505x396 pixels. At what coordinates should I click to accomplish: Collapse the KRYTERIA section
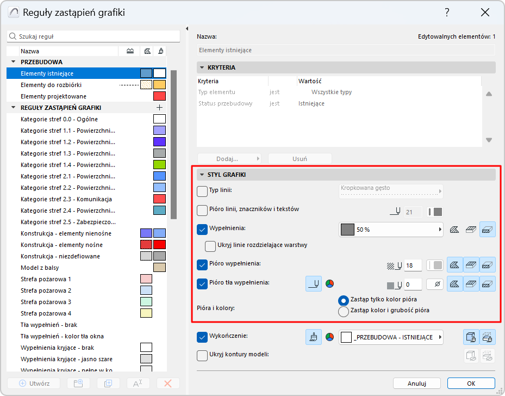tap(202, 67)
